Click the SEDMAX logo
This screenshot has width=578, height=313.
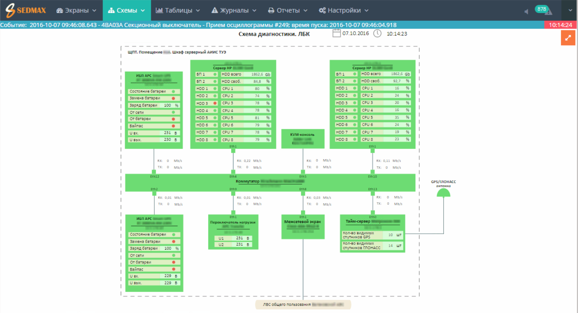(x=26, y=10)
